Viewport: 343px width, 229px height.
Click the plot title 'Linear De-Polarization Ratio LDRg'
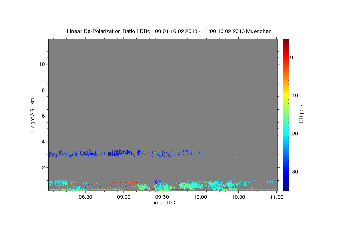click(109, 31)
